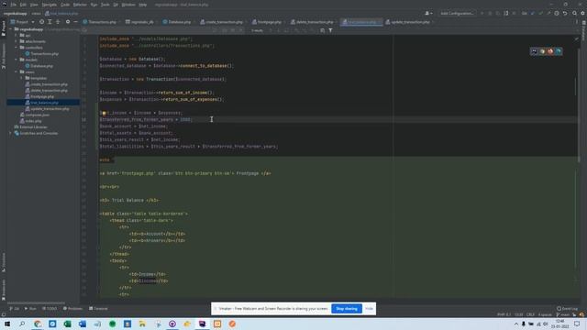Collapse the controllers folder
This screenshot has width=587, height=330.
[x=17, y=48]
